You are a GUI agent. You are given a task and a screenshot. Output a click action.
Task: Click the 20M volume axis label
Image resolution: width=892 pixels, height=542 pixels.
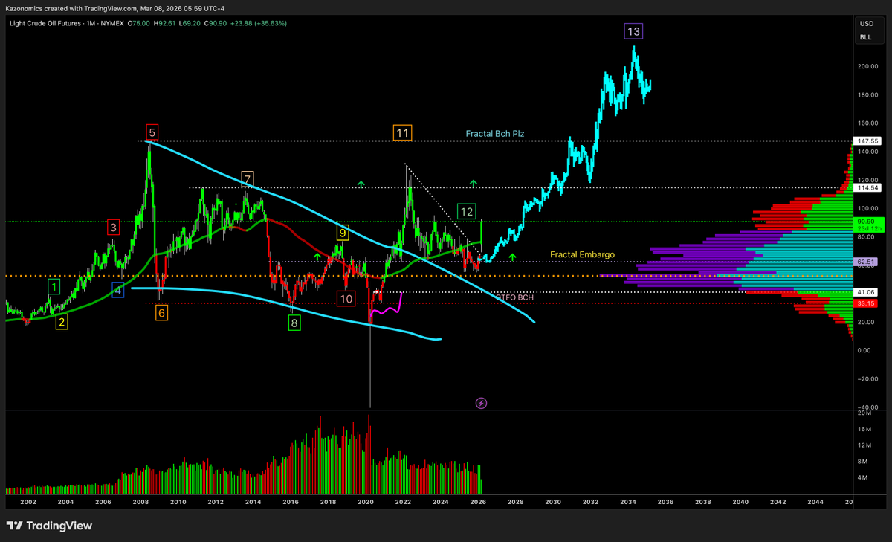coord(864,413)
